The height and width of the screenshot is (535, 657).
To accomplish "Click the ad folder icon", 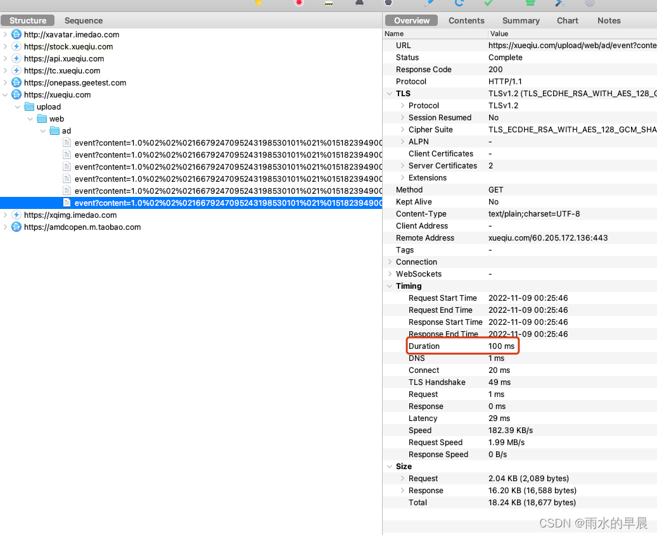I will [x=54, y=130].
